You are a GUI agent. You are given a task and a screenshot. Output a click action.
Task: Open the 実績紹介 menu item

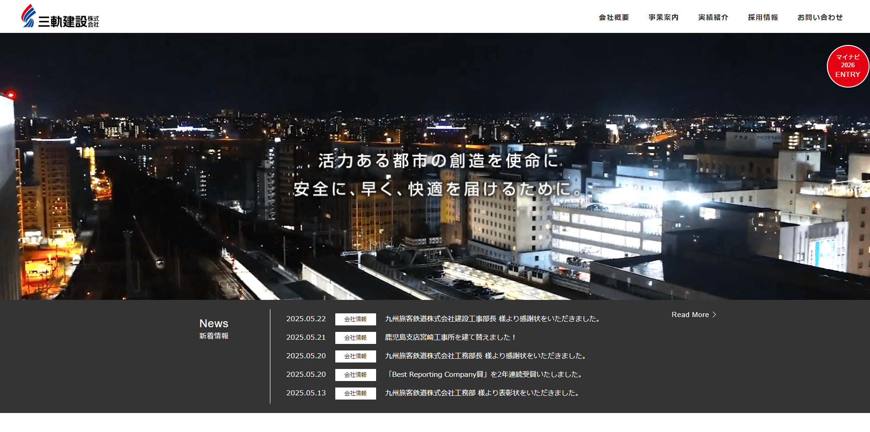(713, 17)
